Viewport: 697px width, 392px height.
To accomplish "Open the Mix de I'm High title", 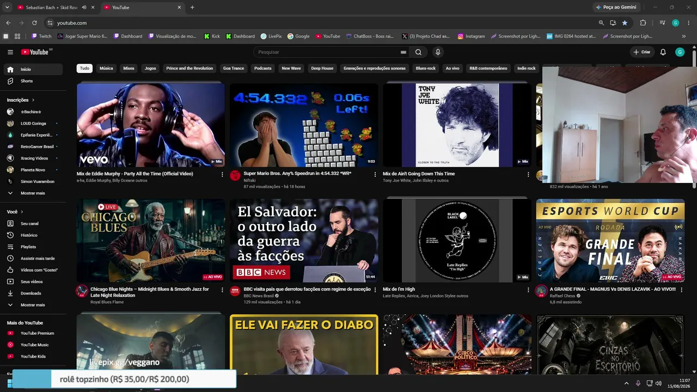I will [399, 289].
